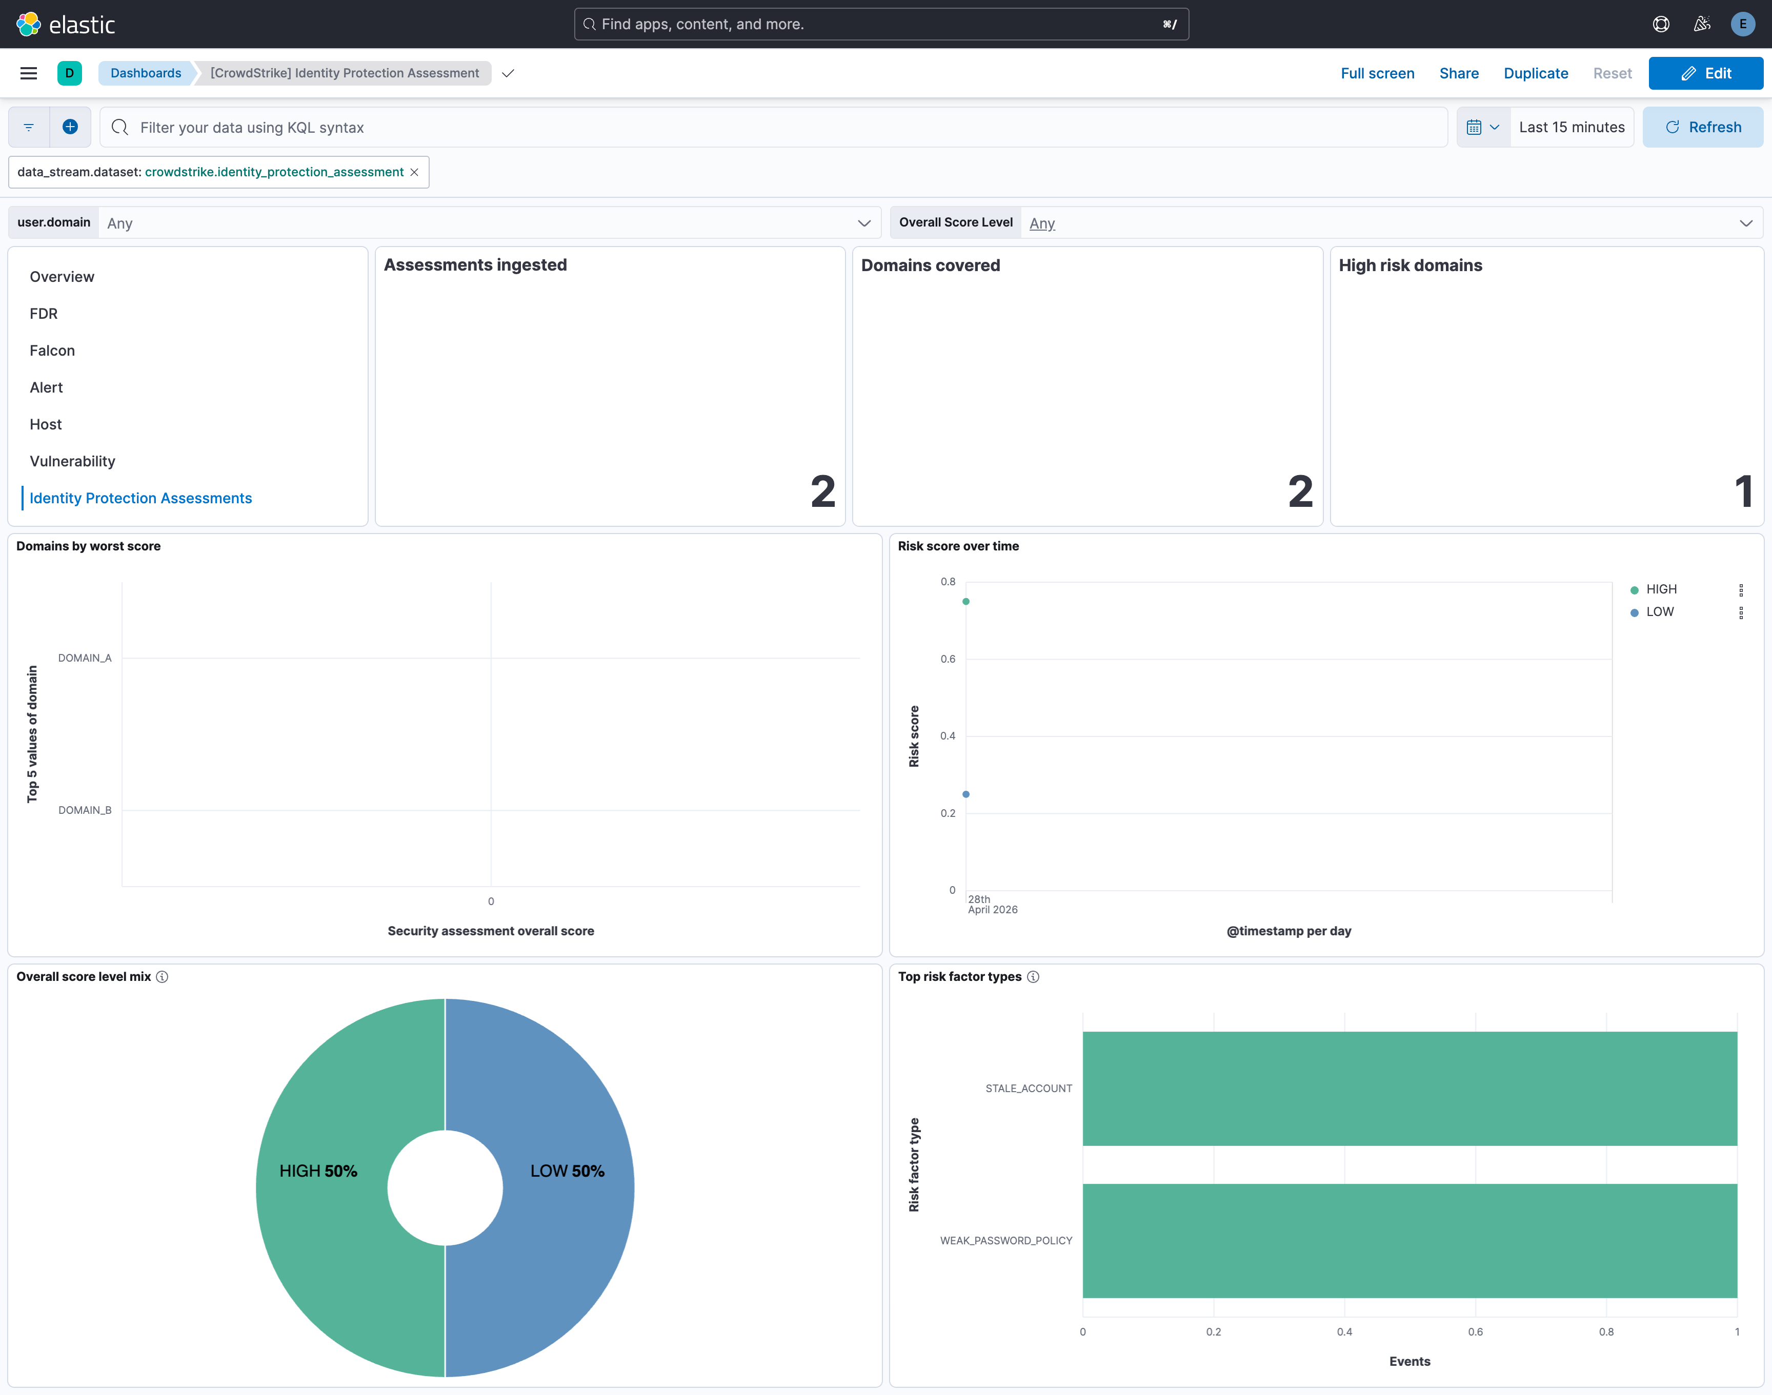Click the Risk score over time title

click(x=958, y=546)
